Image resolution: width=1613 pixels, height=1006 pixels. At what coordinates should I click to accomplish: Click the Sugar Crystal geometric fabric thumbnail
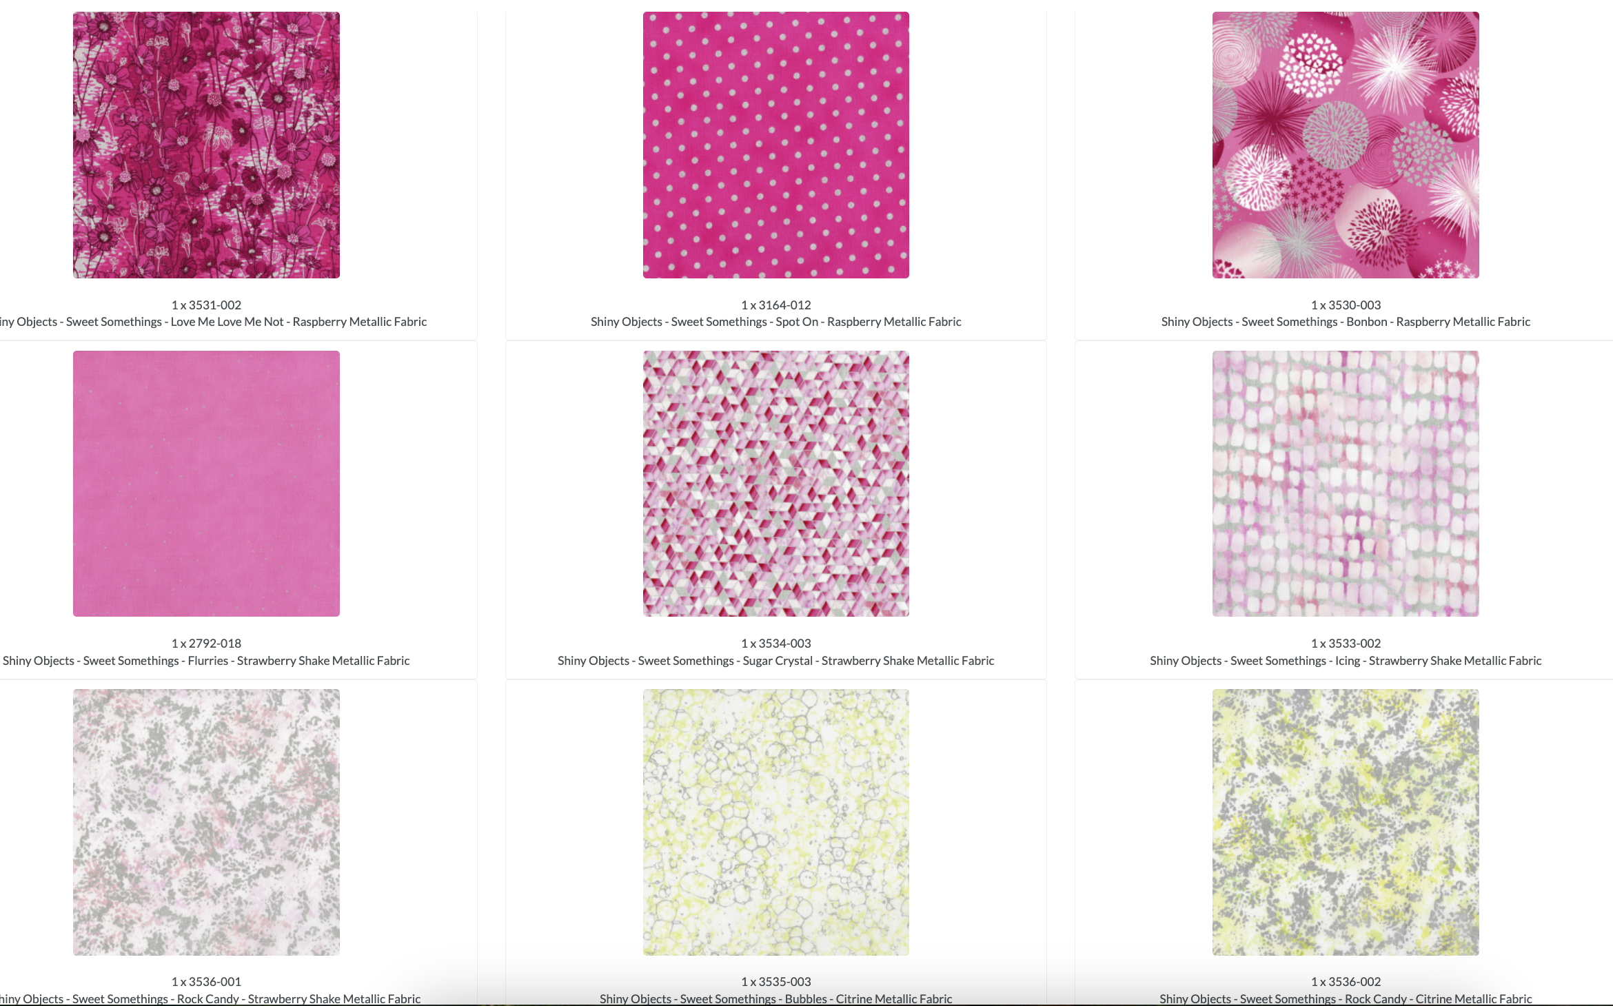[775, 483]
